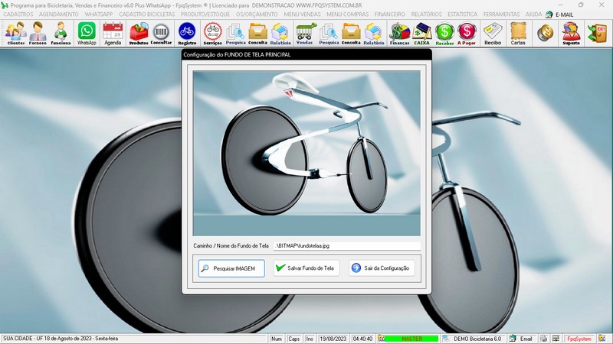Click Relatório icon just left of Vendas
613x344 pixels.
[x=280, y=34]
